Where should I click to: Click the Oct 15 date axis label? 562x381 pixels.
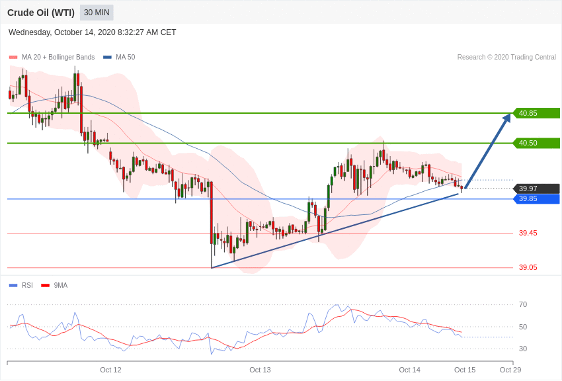pos(465,370)
